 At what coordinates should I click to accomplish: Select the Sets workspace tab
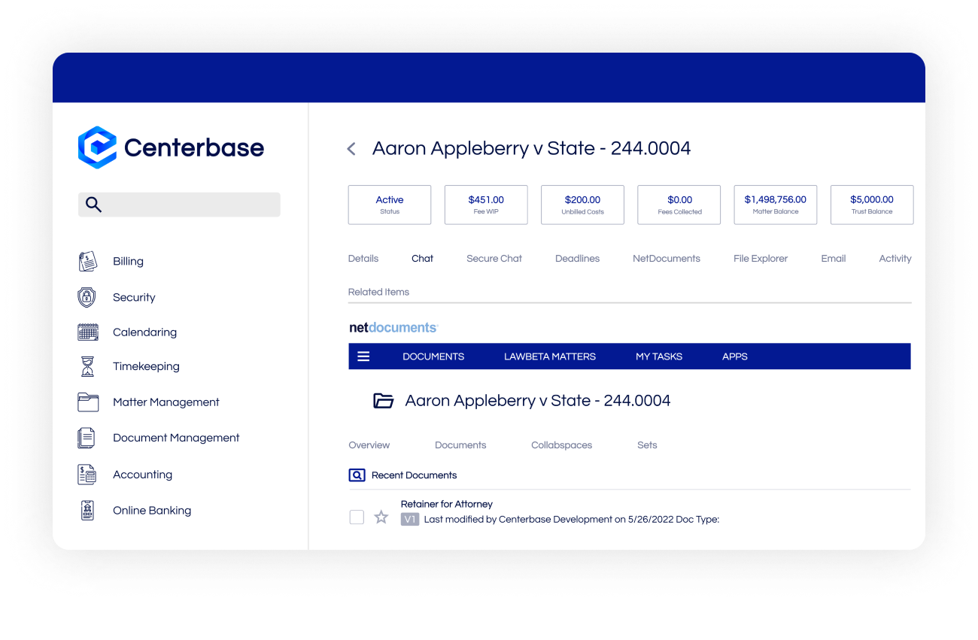647,445
